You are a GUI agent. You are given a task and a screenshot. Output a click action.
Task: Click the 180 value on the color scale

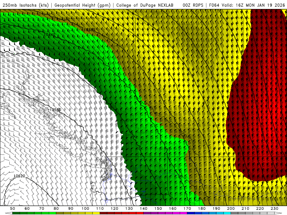click(202, 209)
